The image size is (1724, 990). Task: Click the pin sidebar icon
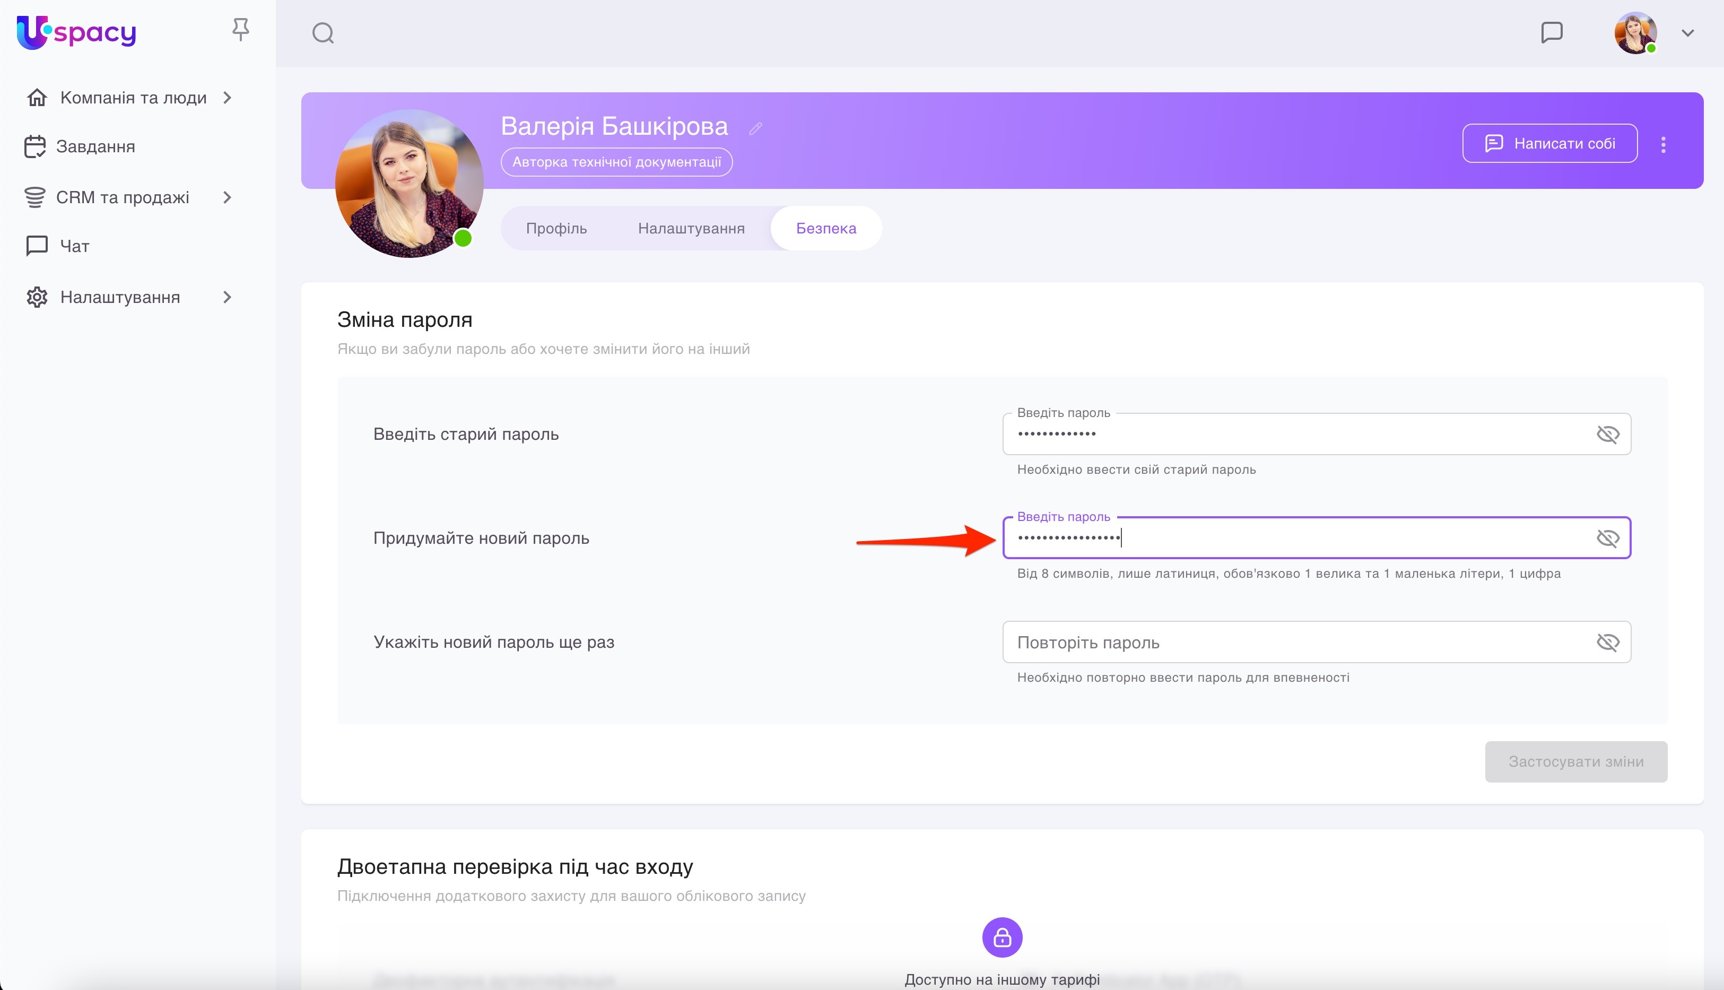coord(241,30)
